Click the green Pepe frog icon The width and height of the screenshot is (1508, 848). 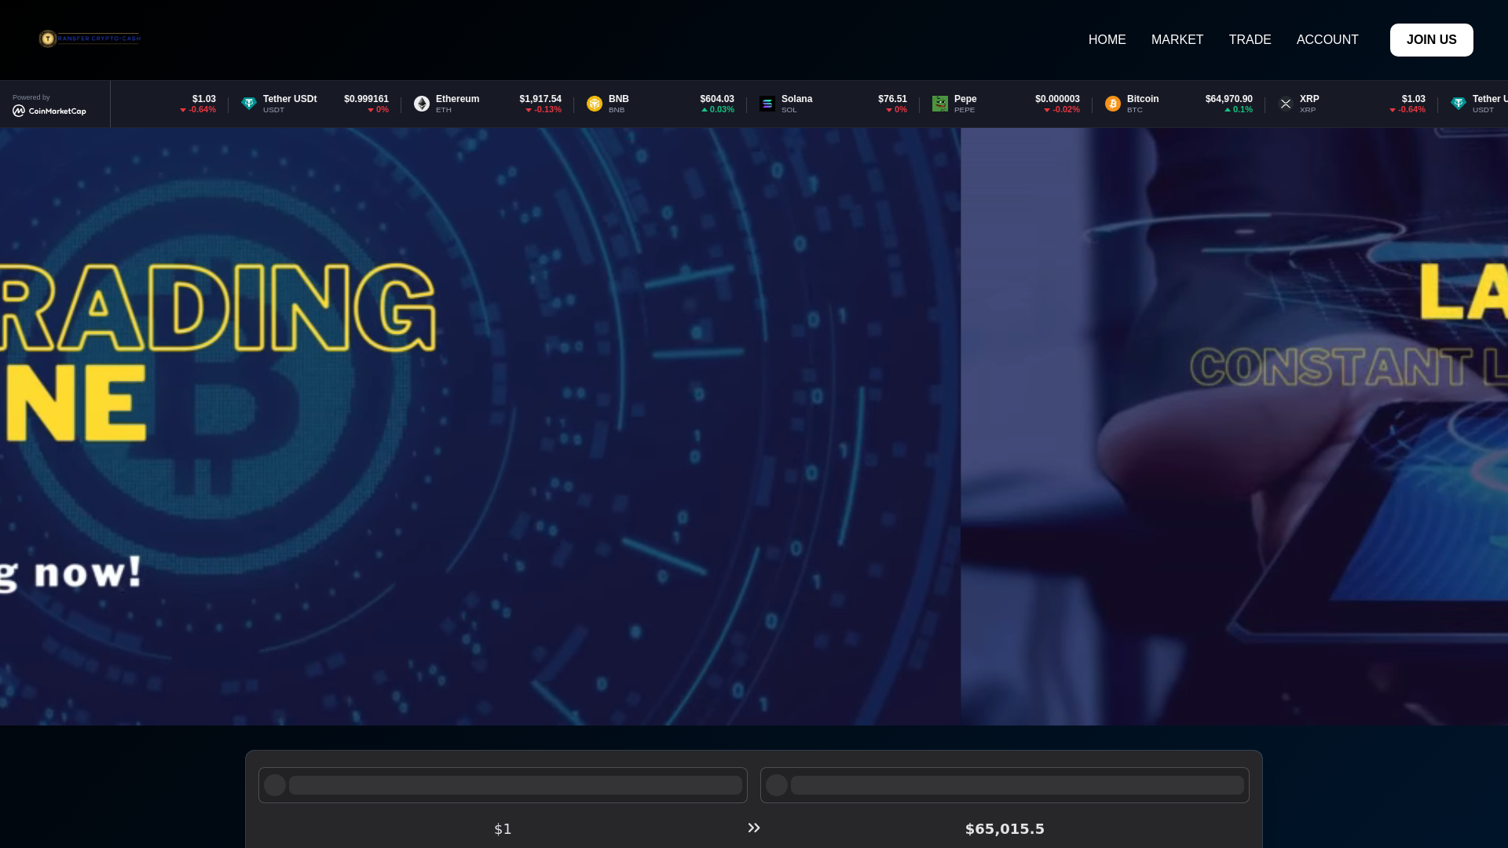coord(940,104)
